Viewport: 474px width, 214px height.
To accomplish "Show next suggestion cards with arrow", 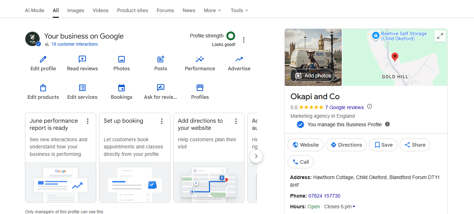I will click(x=256, y=156).
